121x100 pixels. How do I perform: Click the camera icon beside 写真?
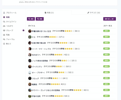point(4,35)
